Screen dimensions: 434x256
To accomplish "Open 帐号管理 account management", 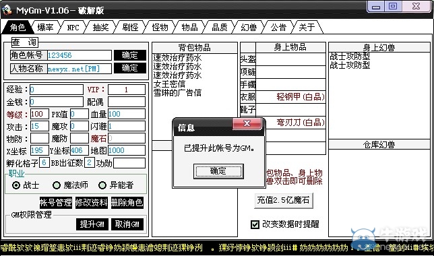I will click(x=56, y=203).
